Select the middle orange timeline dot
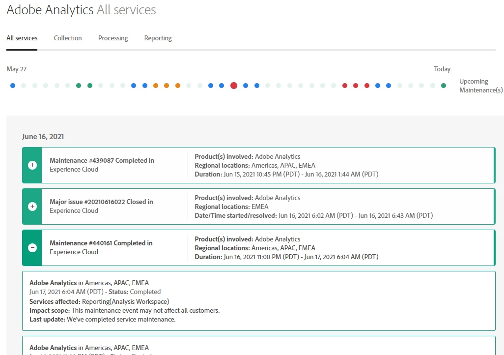The width and height of the screenshot is (504, 355). pos(167,86)
